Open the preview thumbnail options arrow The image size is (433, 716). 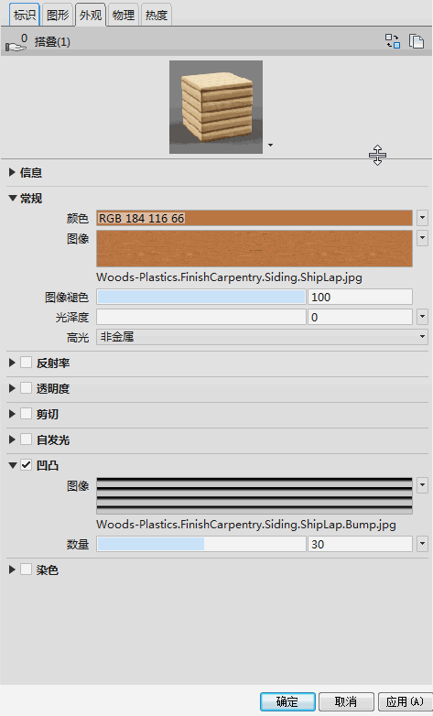click(270, 146)
